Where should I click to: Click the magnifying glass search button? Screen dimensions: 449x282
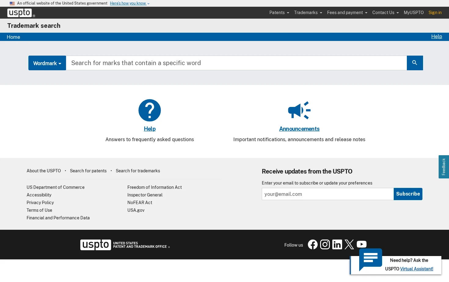click(x=415, y=63)
